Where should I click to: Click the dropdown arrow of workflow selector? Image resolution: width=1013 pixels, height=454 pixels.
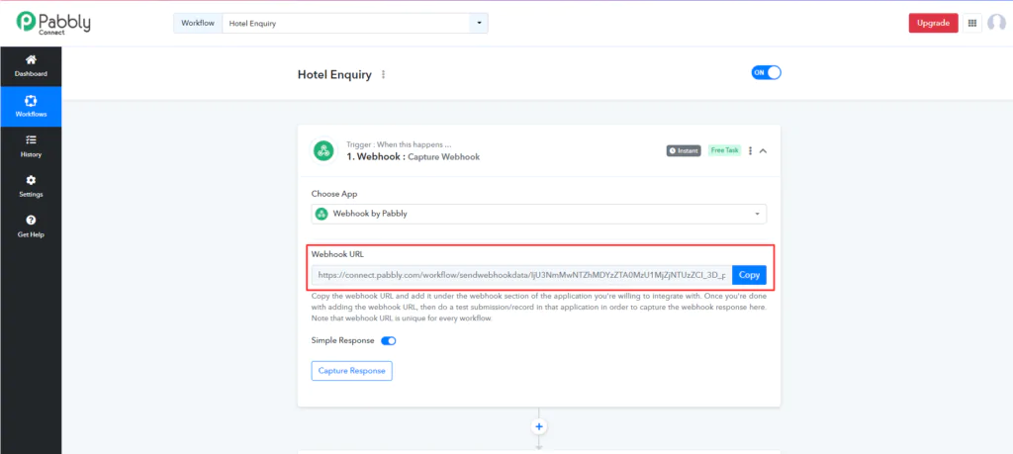(x=479, y=24)
